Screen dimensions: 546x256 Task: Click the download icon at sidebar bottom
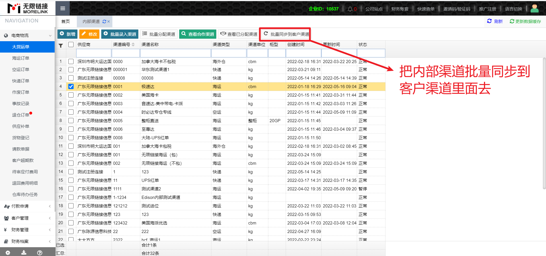pyautogui.click(x=24, y=253)
